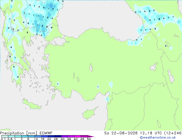The image size is (182, 140).
Task: Click the '(12+246)' forecast offset text
Action: click(x=173, y=133)
